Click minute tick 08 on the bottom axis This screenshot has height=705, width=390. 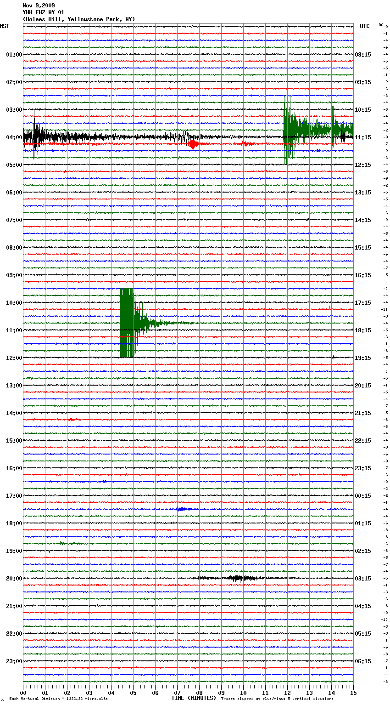(199, 693)
